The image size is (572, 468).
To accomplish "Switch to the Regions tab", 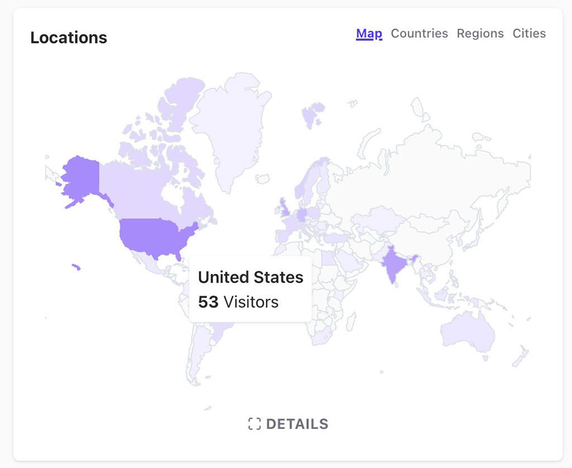I will 480,33.
